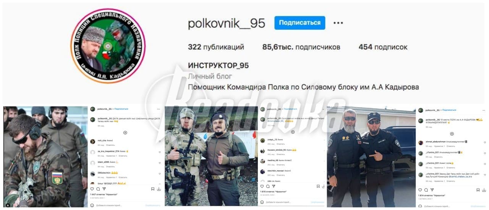
Task: Click the round profile avatar picture
Action: [108, 46]
